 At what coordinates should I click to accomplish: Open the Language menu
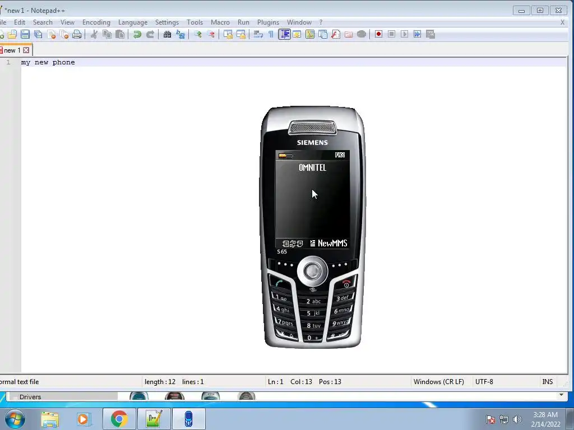tap(133, 22)
